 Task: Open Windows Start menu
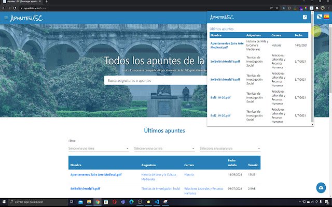pos(4,202)
